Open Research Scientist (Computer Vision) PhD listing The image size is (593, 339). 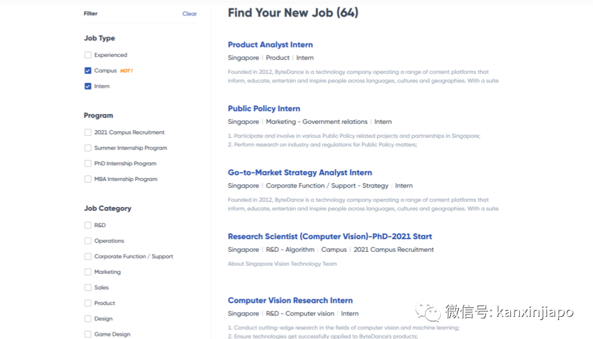(x=330, y=237)
